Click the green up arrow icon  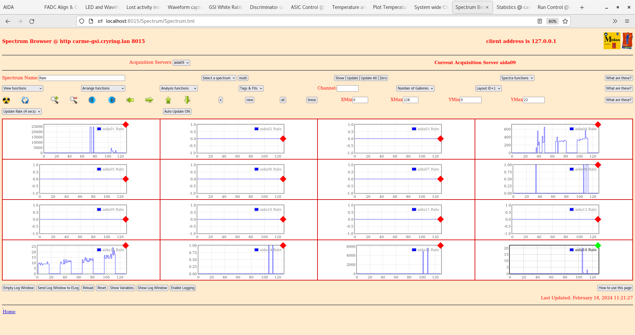coord(168,100)
